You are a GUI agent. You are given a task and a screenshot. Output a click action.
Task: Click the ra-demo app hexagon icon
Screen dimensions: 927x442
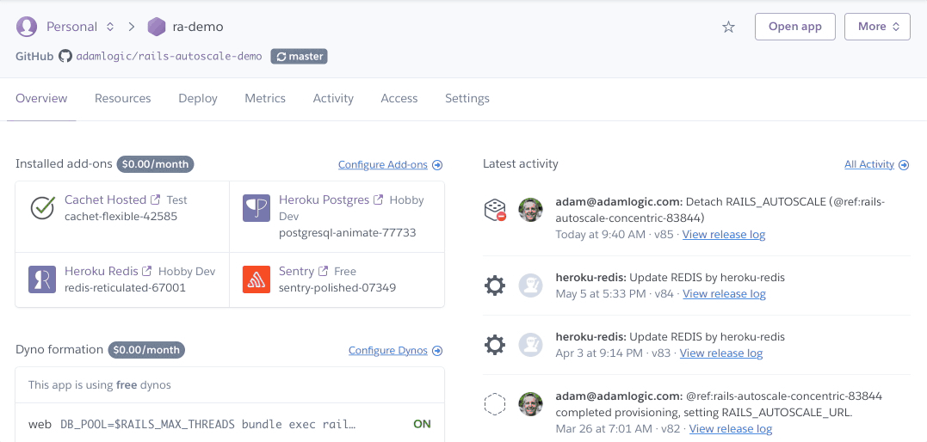(x=157, y=27)
